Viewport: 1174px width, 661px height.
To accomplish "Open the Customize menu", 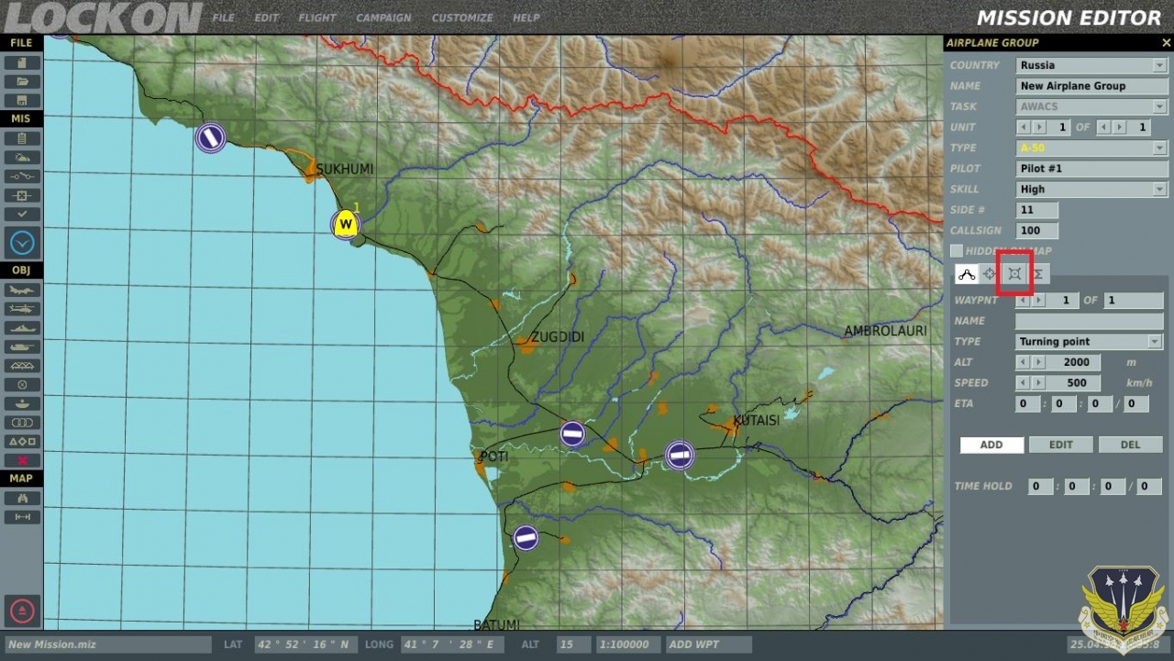I will [462, 17].
